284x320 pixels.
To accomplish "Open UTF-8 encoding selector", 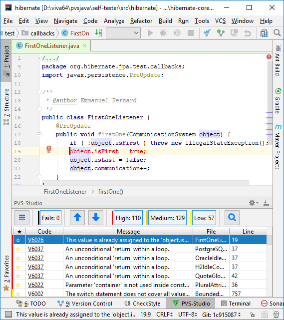I will tap(188, 315).
